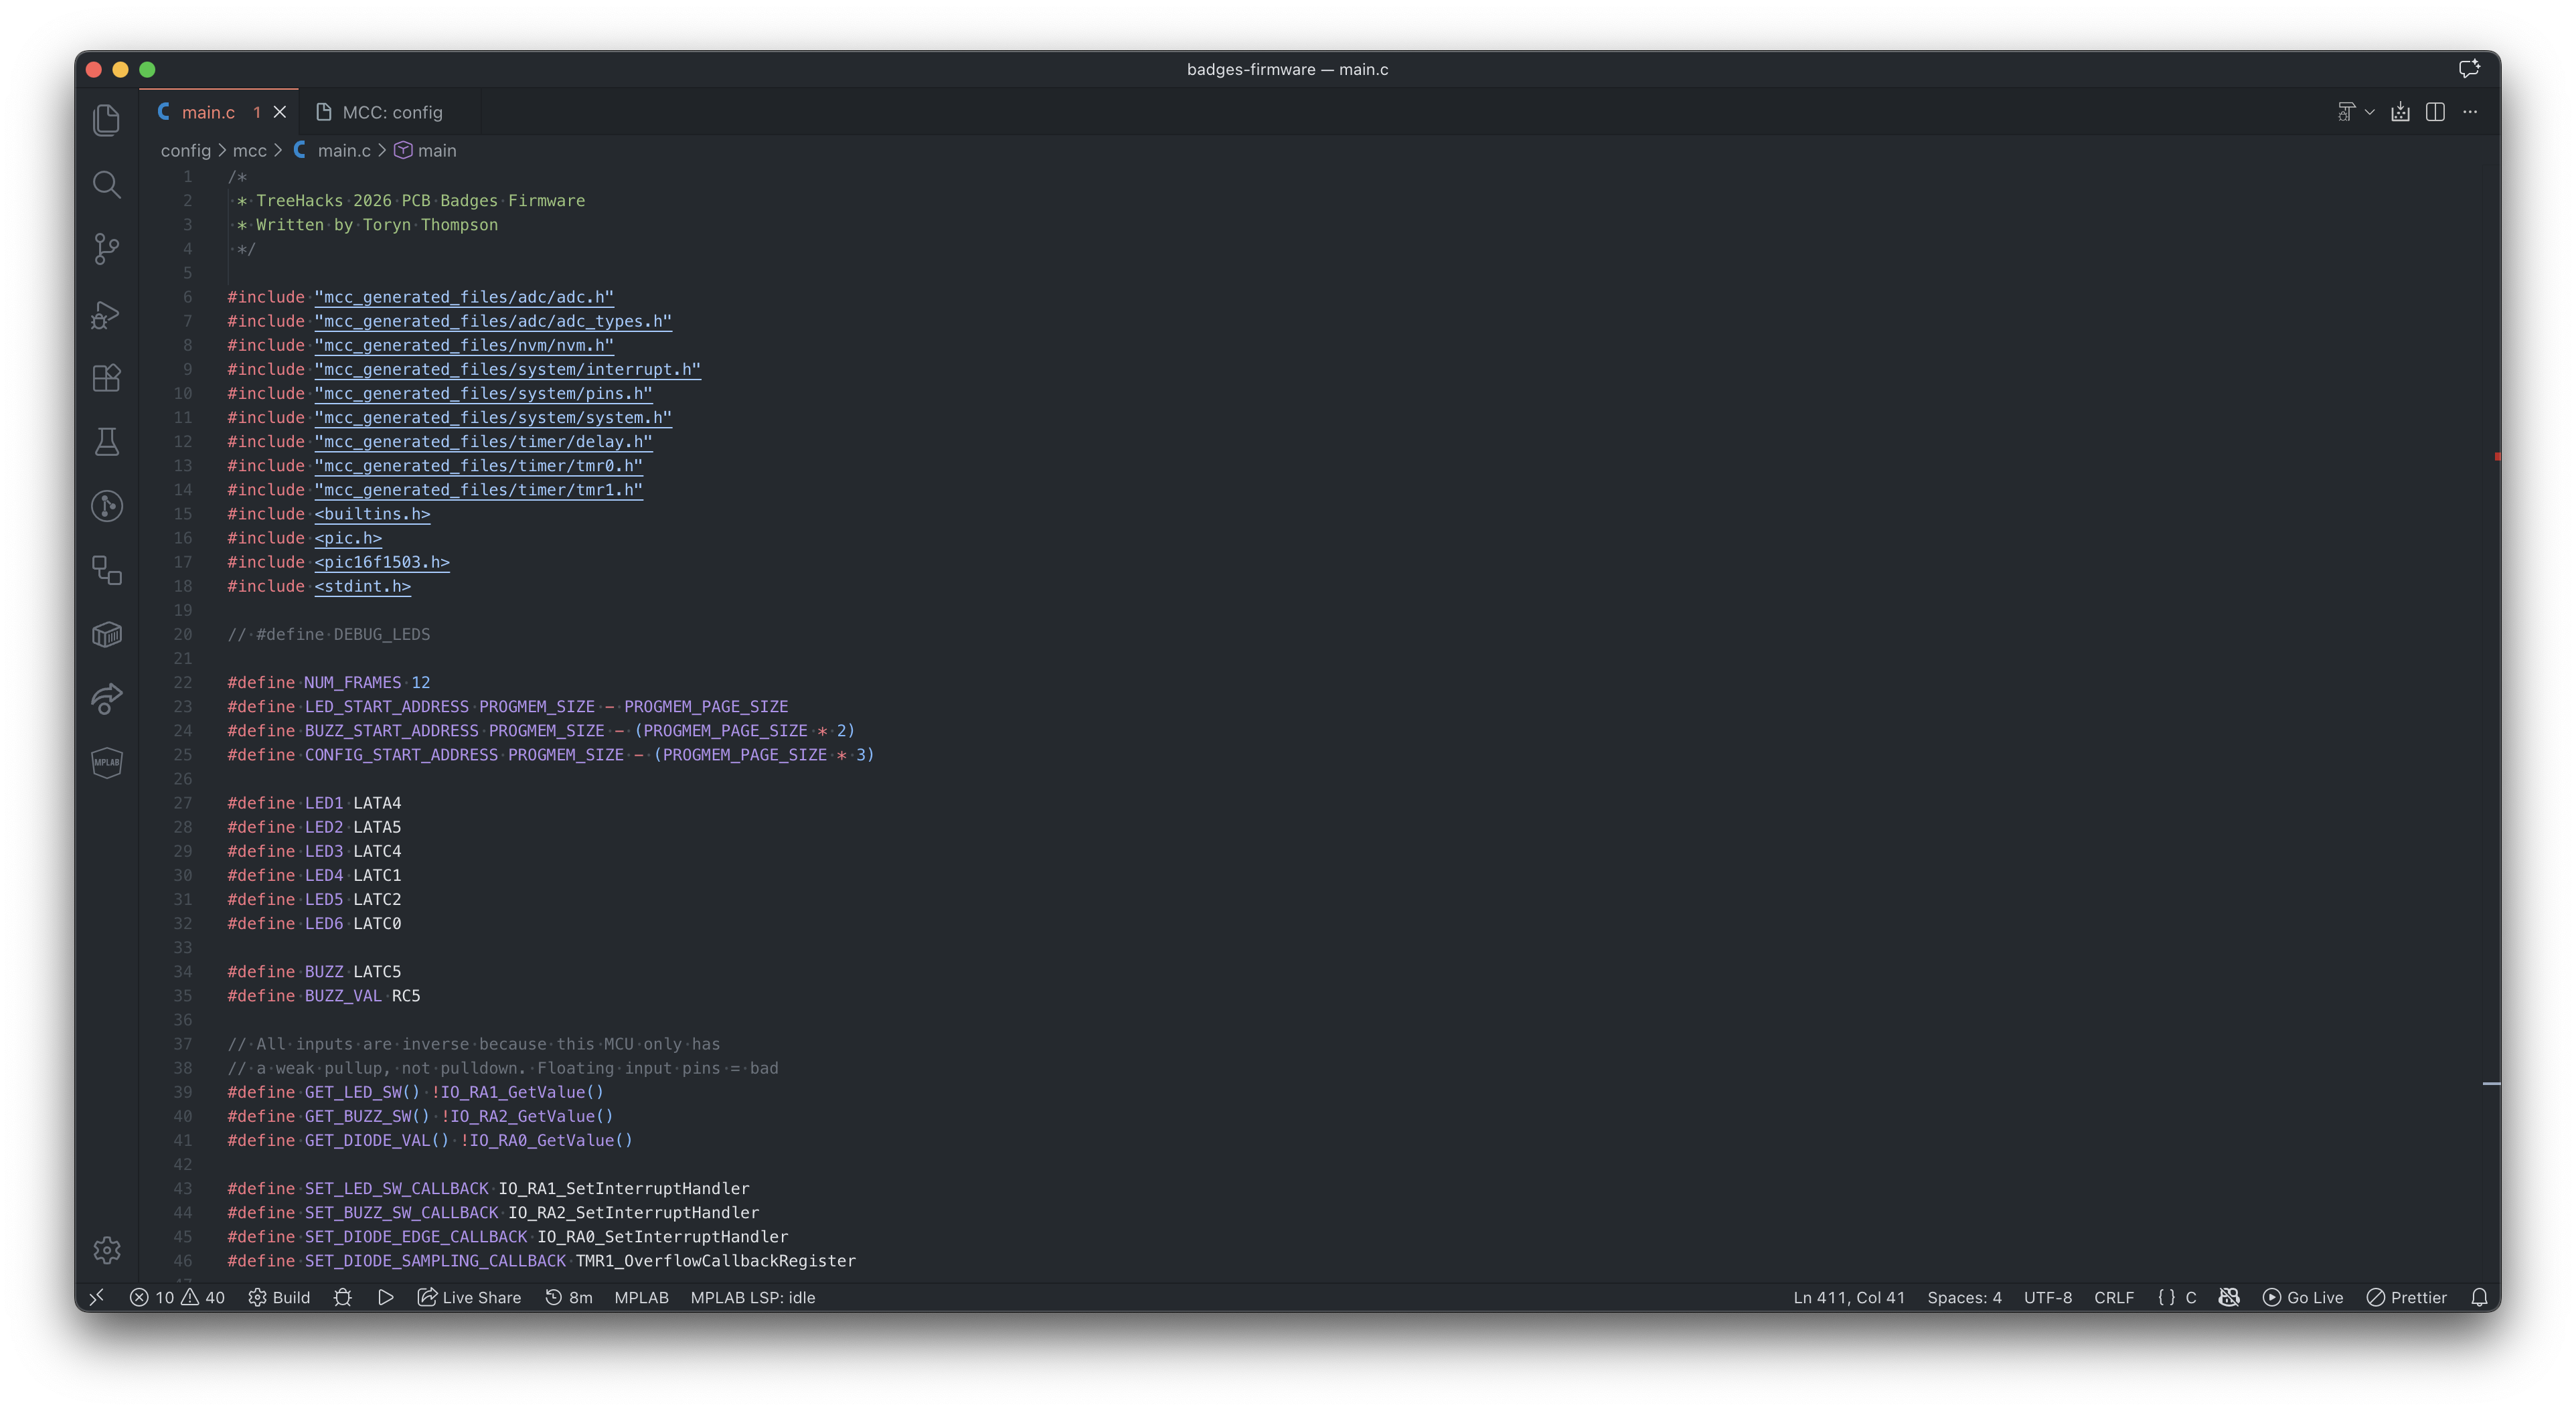Open the Extensions view icon

[106, 378]
